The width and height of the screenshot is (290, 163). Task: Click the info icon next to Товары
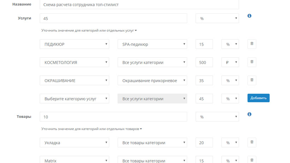[x=249, y=114]
